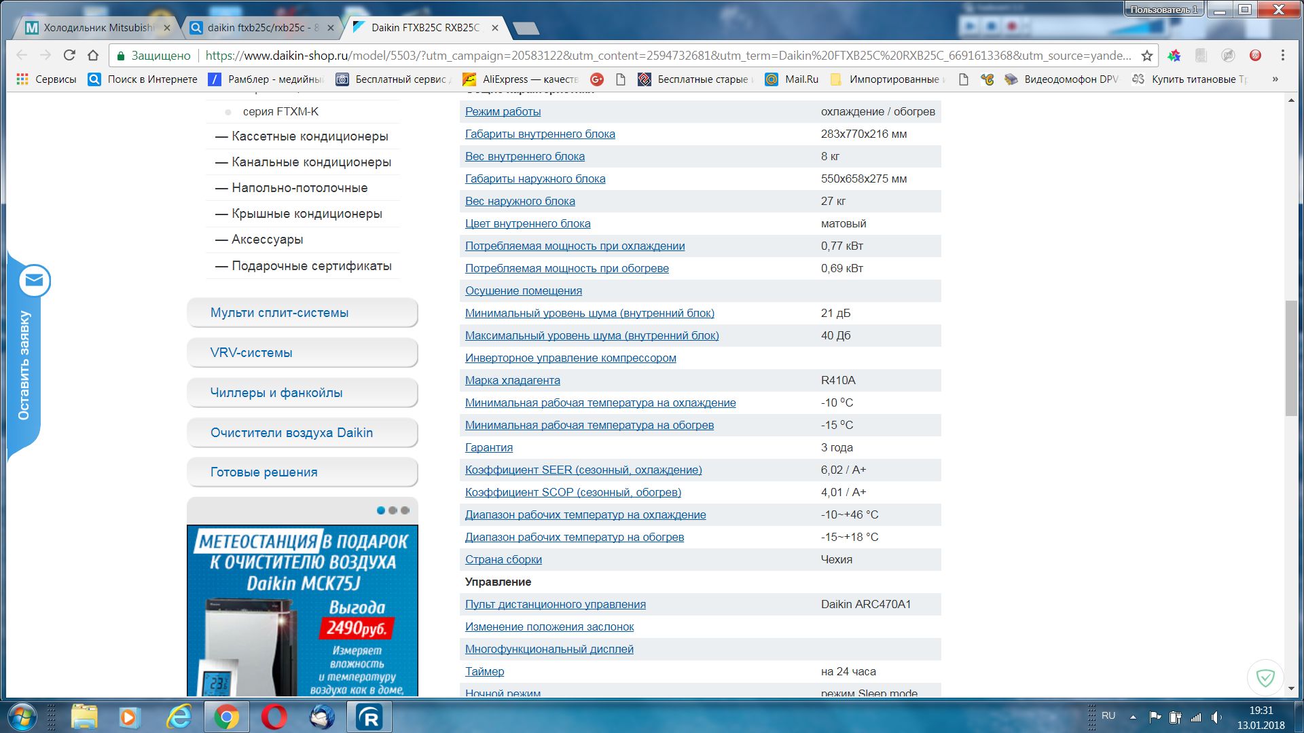
Task: Click the network signal tray icon
Action: (1196, 717)
